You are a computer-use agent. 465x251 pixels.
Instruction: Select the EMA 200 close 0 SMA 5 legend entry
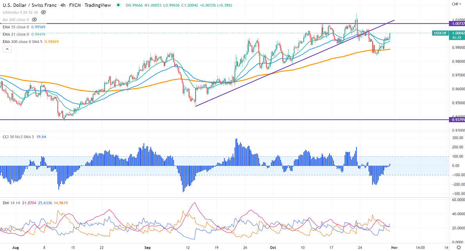[x=23, y=42]
